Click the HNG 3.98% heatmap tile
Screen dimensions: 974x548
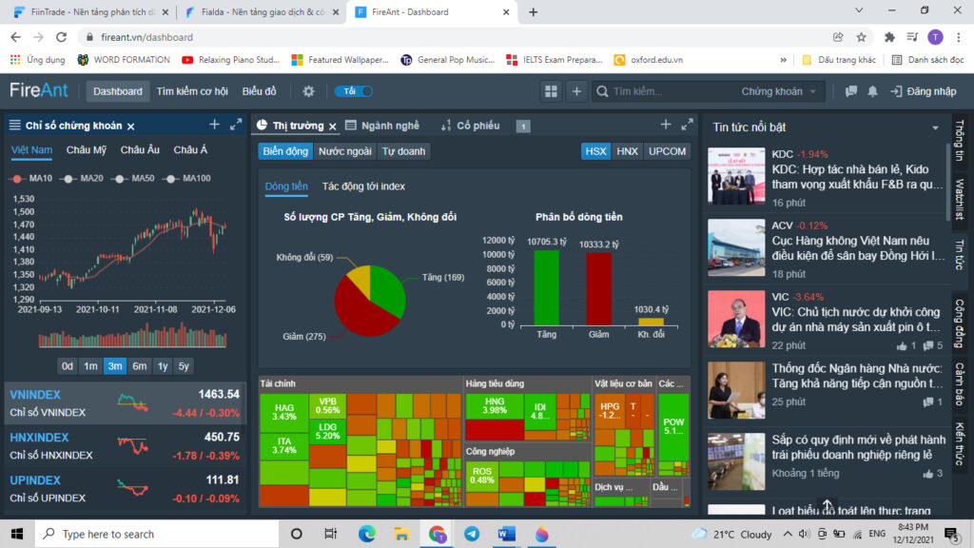[x=495, y=405]
